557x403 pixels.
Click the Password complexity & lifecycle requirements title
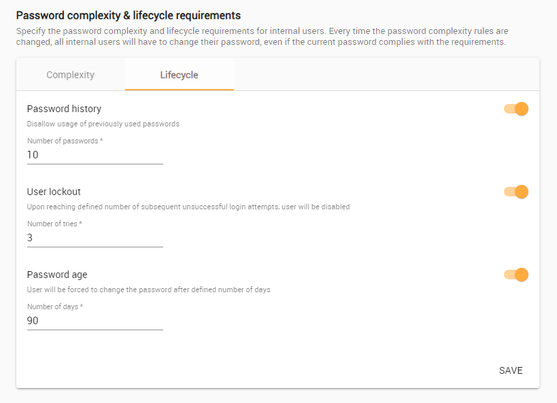coord(129,15)
